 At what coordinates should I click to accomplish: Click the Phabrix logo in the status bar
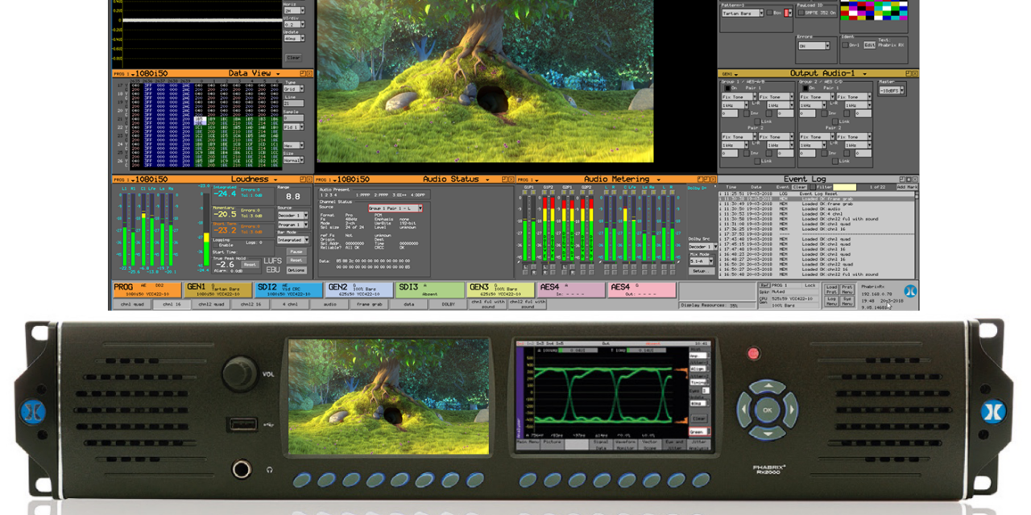[910, 291]
